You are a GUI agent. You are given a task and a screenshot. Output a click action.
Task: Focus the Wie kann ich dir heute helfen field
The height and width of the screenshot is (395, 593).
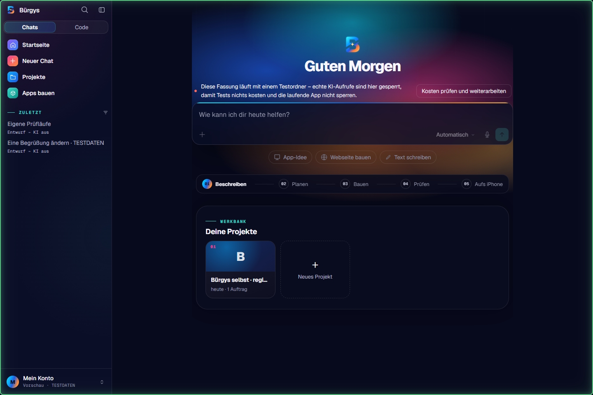coord(352,115)
